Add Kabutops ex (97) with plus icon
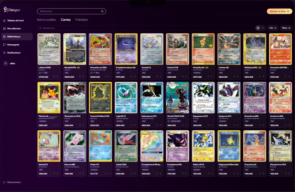 click(160, 125)
